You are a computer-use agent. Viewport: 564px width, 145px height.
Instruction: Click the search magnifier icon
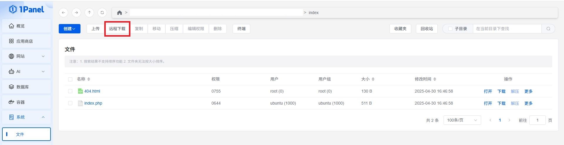tap(548, 29)
